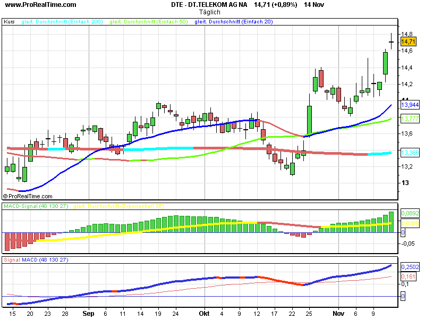The width and height of the screenshot is (425, 319).
Task: Select the DTE - DT.TELEKOM AG NA title
Action: (x=209, y=5)
